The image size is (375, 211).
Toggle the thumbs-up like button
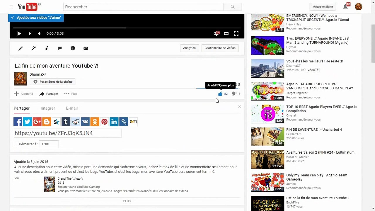[x=220, y=94]
